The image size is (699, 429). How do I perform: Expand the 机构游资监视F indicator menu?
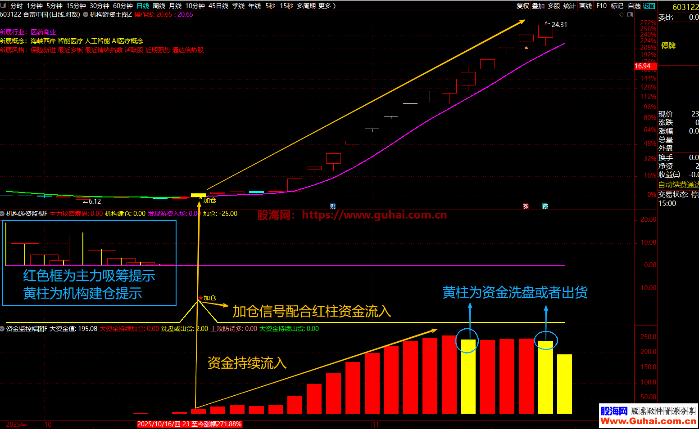pyautogui.click(x=3, y=214)
